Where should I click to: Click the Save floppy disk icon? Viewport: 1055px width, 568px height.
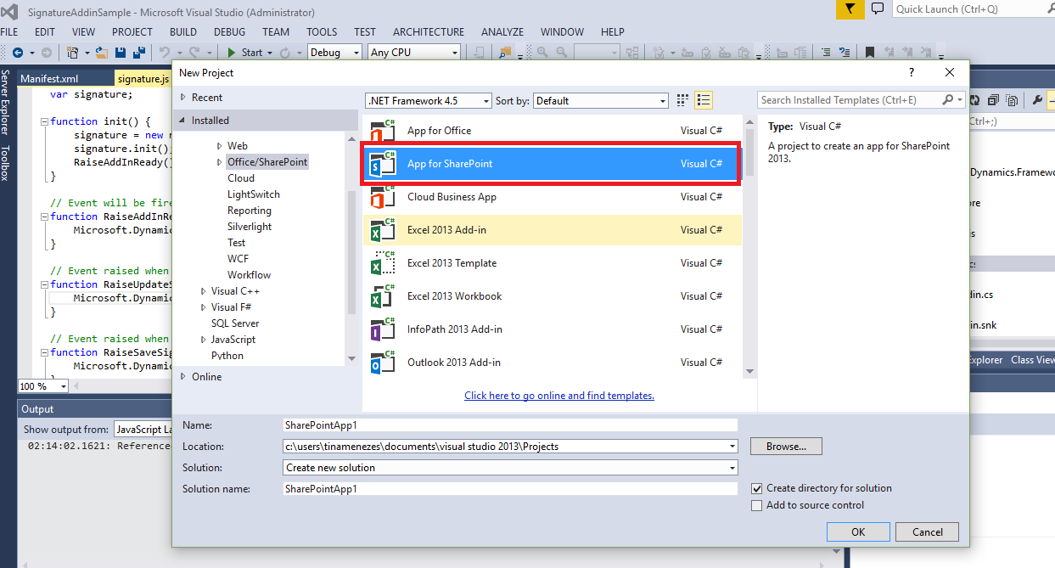122,53
